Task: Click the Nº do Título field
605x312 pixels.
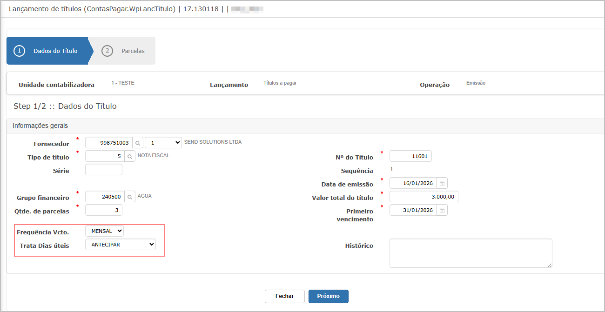Action: (x=410, y=156)
